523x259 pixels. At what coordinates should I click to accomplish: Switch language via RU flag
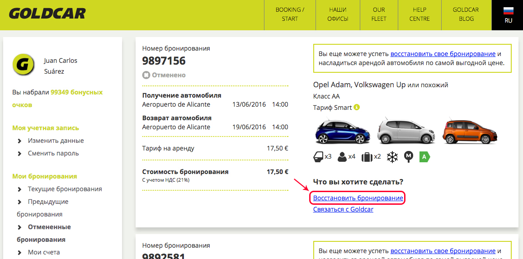tap(508, 15)
